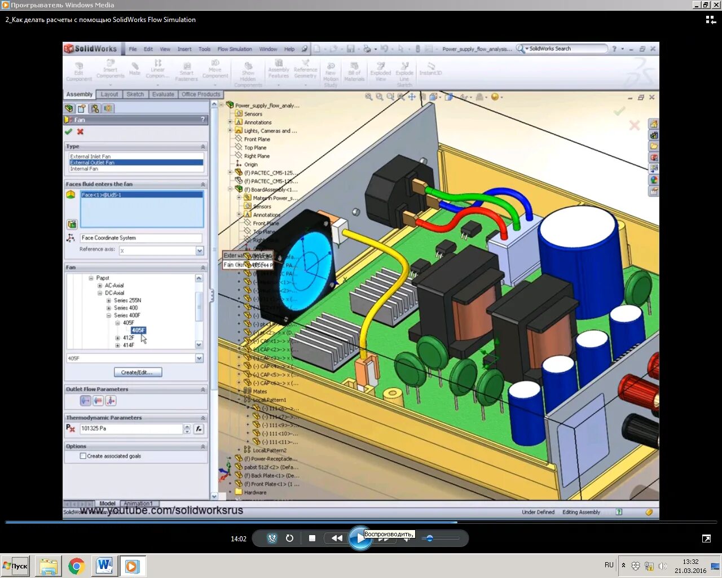Click the Create/Edit button

138,373
